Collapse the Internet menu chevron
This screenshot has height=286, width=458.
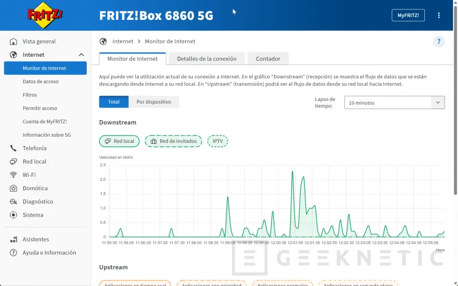81,55
